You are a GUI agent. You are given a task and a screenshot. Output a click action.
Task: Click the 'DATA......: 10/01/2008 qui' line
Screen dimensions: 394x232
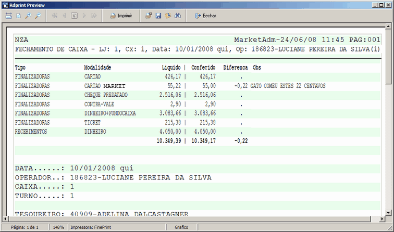pos(74,169)
